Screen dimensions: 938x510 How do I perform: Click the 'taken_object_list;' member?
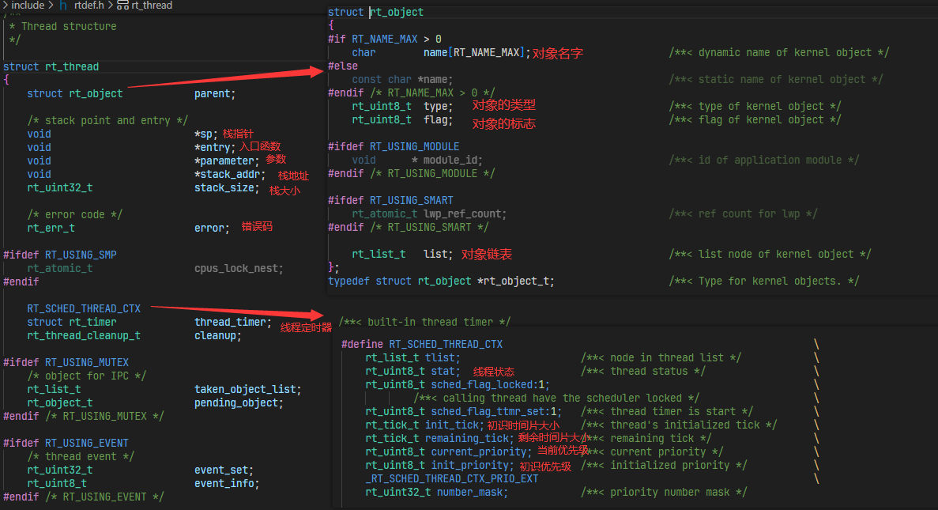coord(247,389)
